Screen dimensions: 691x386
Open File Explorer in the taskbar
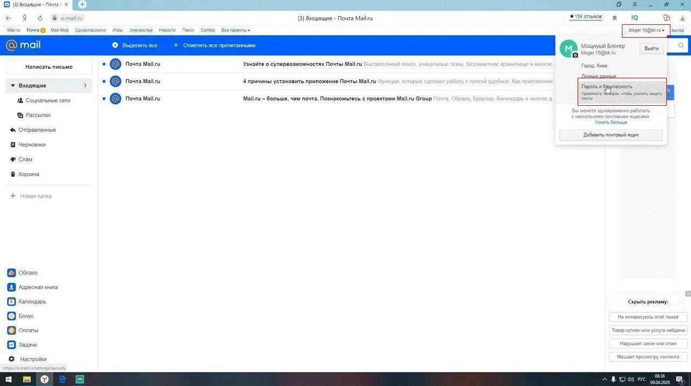tap(26, 380)
